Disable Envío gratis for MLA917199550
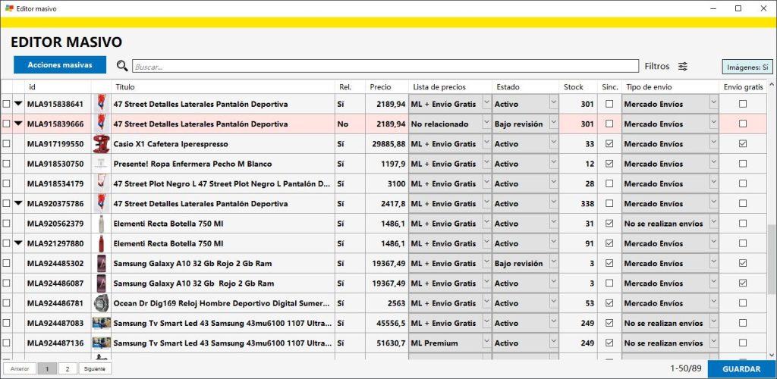Screen dimensions: 777x379 [x=742, y=144]
